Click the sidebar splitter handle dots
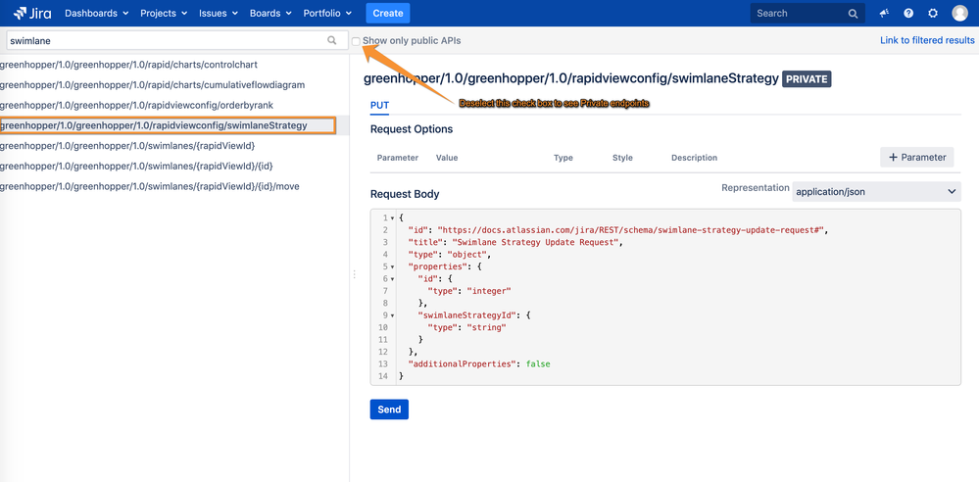The height and width of the screenshot is (482, 979). [x=354, y=274]
